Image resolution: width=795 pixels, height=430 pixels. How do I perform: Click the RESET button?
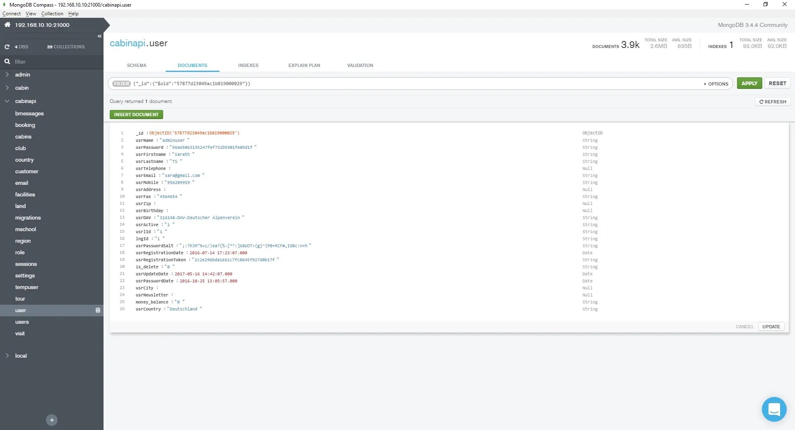pyautogui.click(x=778, y=83)
